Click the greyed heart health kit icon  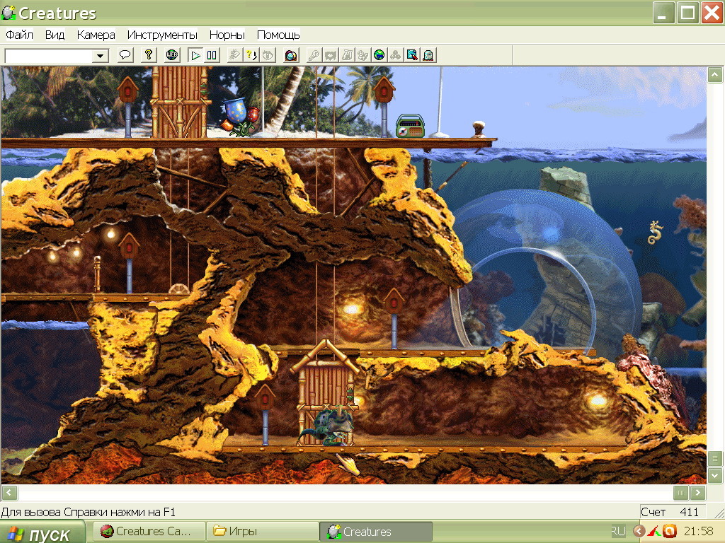pos(330,55)
